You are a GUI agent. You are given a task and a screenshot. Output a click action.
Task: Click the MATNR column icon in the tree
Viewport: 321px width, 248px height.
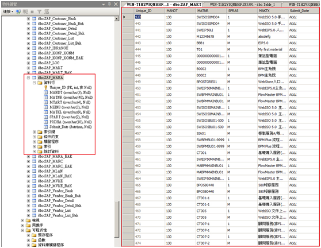46,98
